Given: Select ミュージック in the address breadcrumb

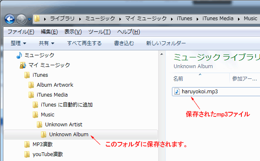Looking at the screenshot, I should [x=100, y=19].
